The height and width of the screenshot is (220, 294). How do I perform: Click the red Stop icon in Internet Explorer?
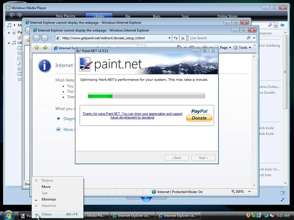pos(183,38)
